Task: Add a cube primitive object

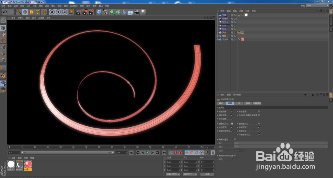Action: (x=99, y=12)
